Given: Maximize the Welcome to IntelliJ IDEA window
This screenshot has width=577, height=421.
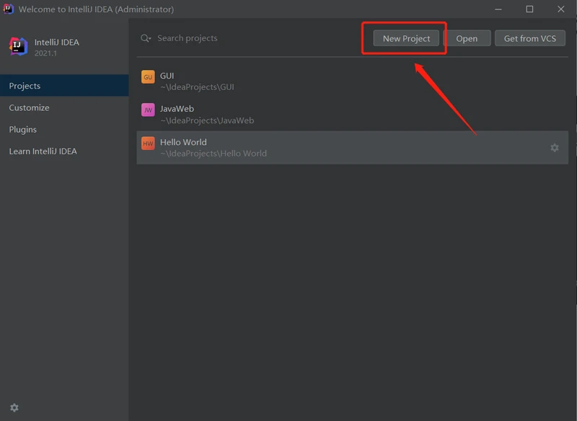Looking at the screenshot, I should pos(529,9).
